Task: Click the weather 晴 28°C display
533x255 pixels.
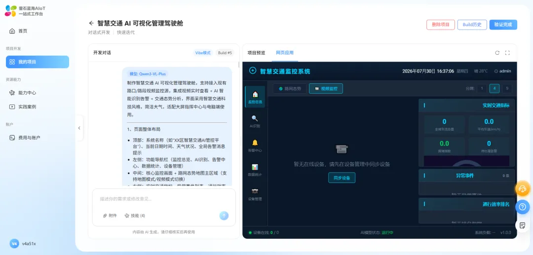Action: coord(481,71)
